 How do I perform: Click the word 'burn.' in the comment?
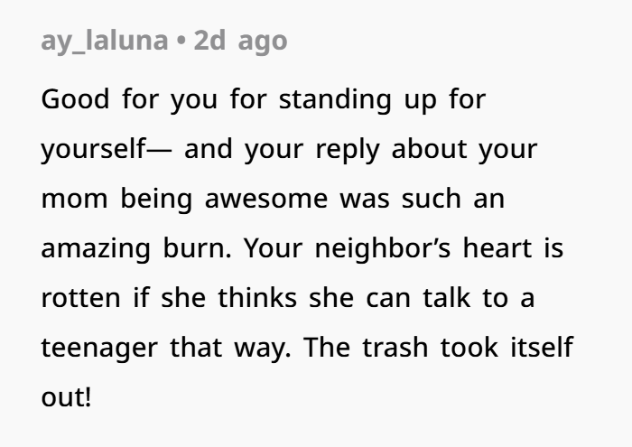tap(197, 248)
